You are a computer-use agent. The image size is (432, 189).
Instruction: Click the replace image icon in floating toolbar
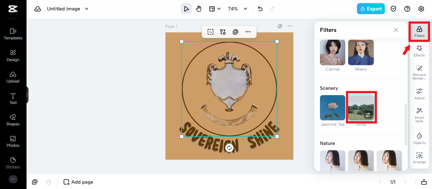[223, 32]
